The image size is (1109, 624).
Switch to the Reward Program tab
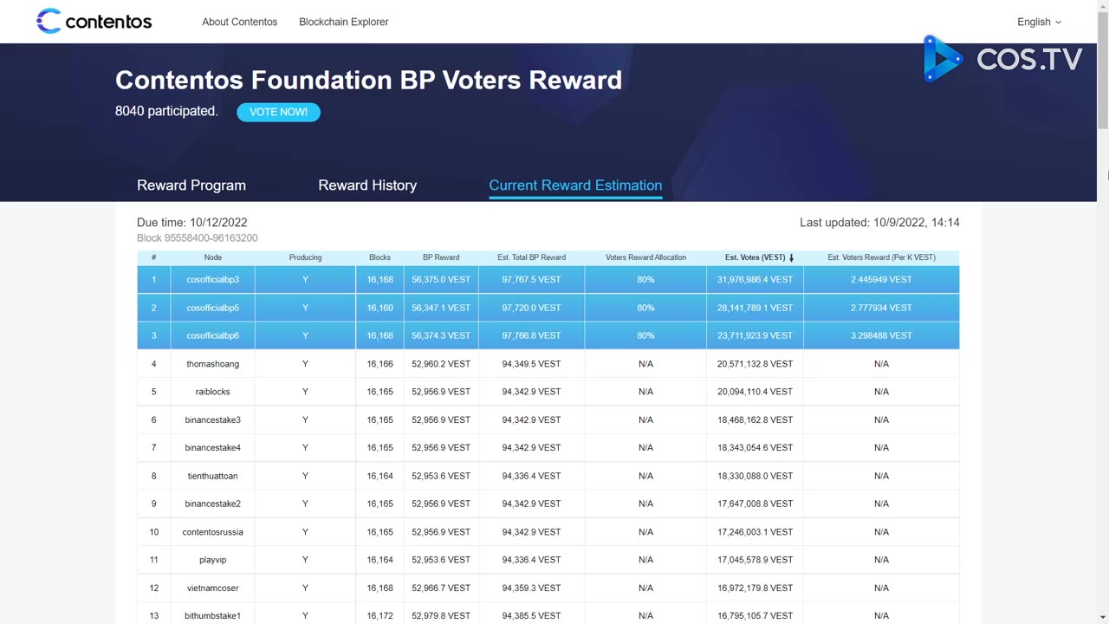(x=191, y=185)
